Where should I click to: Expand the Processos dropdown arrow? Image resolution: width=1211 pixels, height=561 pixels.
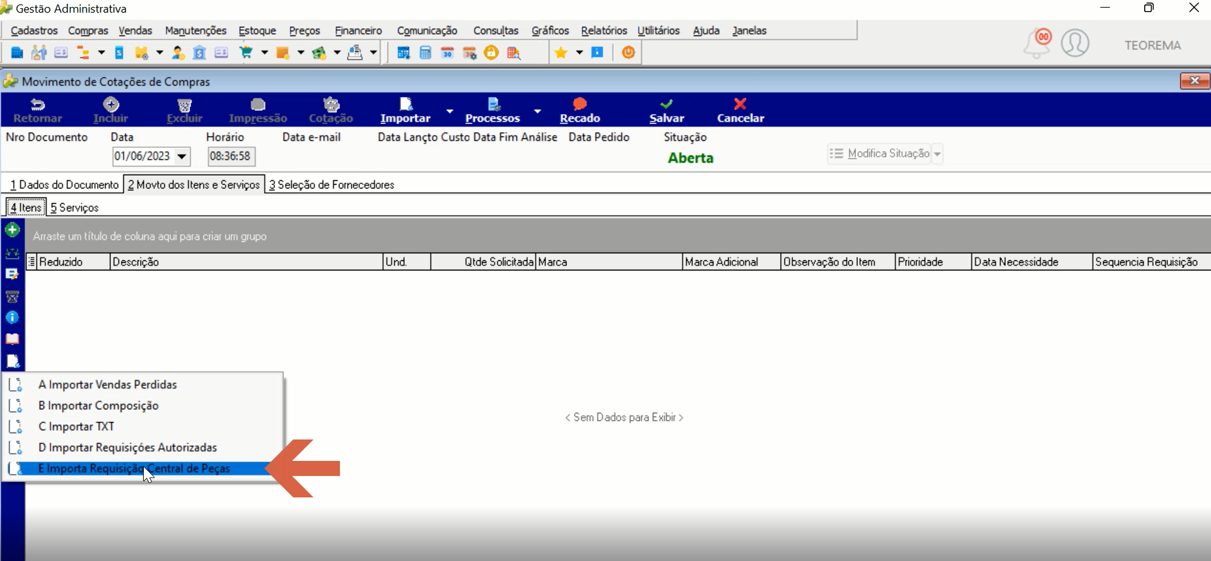(537, 111)
